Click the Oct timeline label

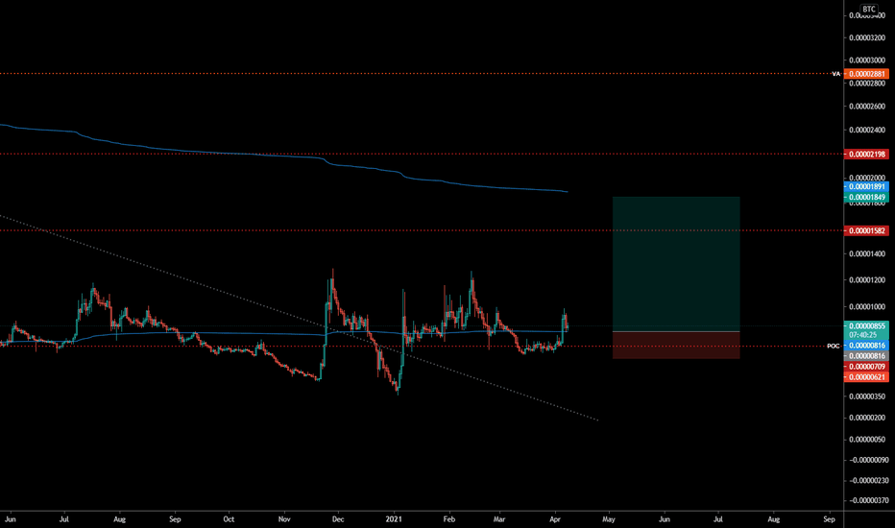pos(229,519)
